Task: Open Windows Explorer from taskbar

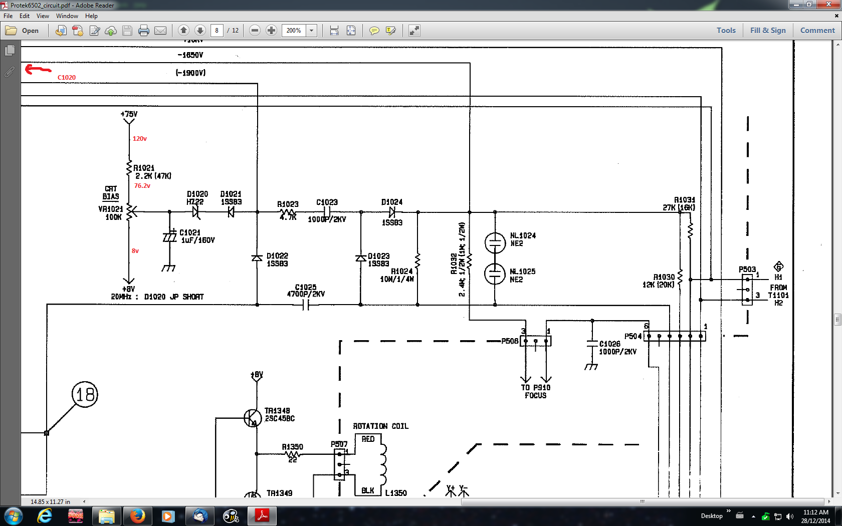Action: (x=106, y=516)
